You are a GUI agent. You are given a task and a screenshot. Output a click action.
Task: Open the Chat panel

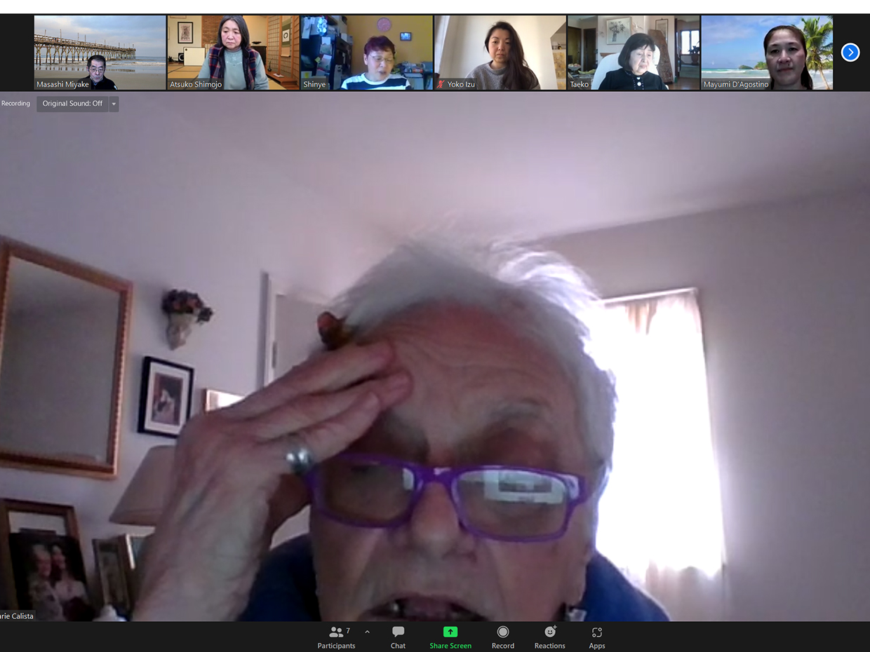[398, 637]
